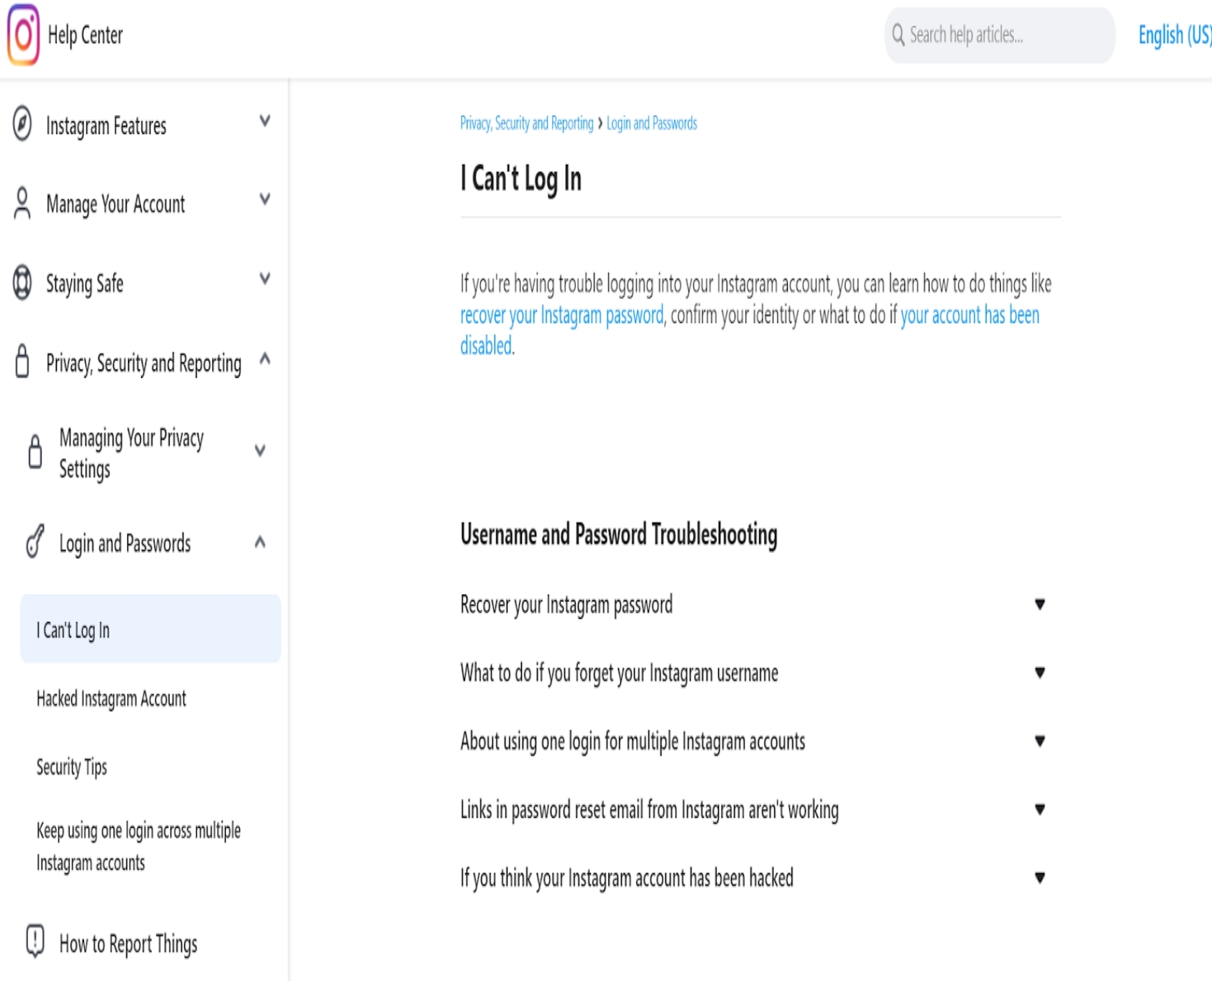
Task: Click the Instagram logo icon
Action: tap(23, 35)
